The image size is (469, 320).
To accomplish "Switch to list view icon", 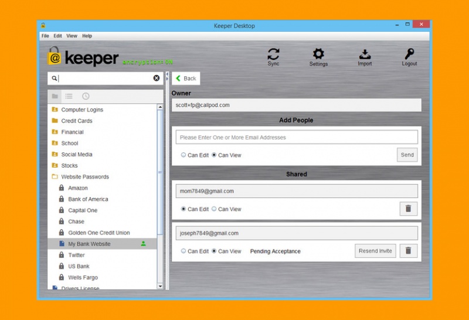I will pyautogui.click(x=69, y=96).
